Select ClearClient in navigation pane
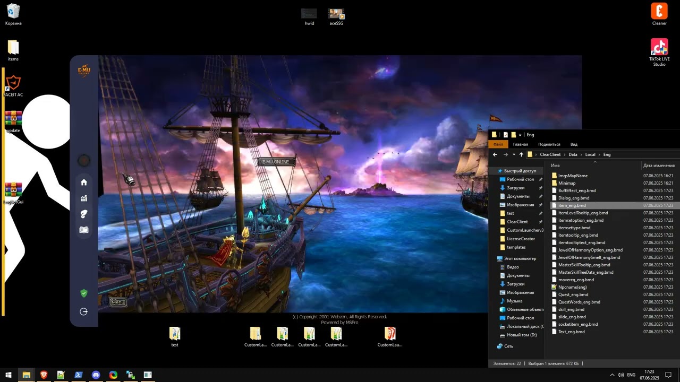 coord(517,222)
